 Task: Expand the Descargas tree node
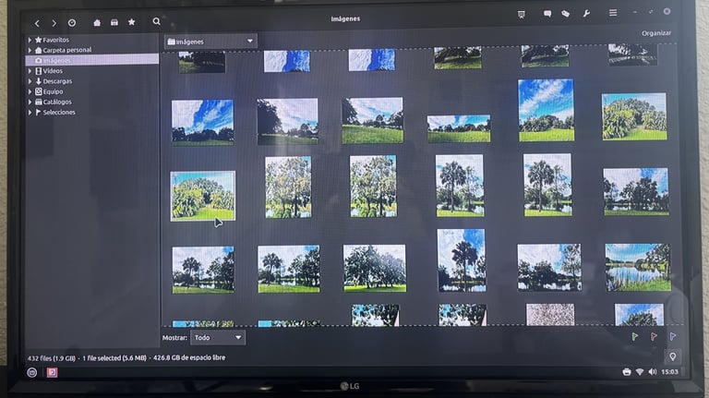[30, 81]
